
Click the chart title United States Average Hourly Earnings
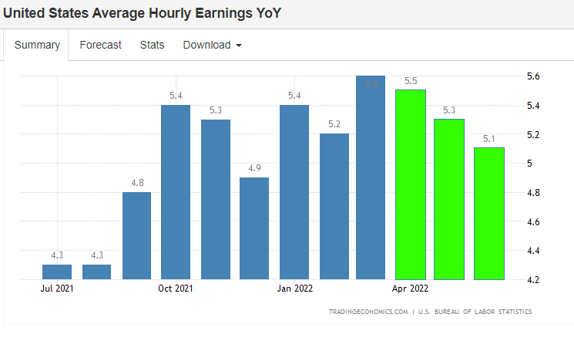coord(142,14)
